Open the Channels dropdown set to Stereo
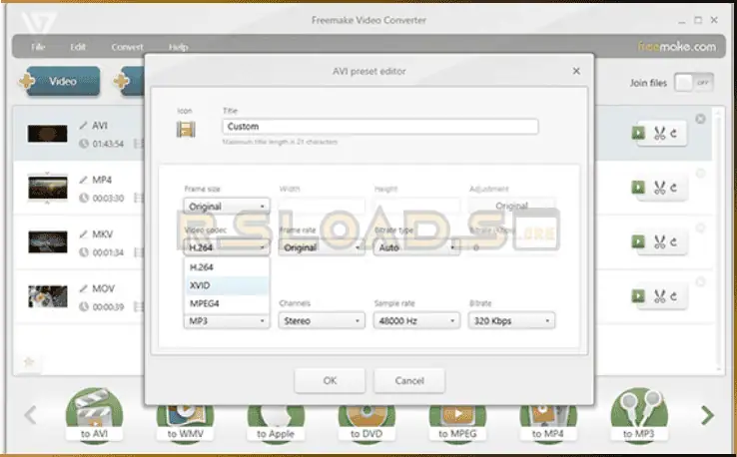 (322, 320)
